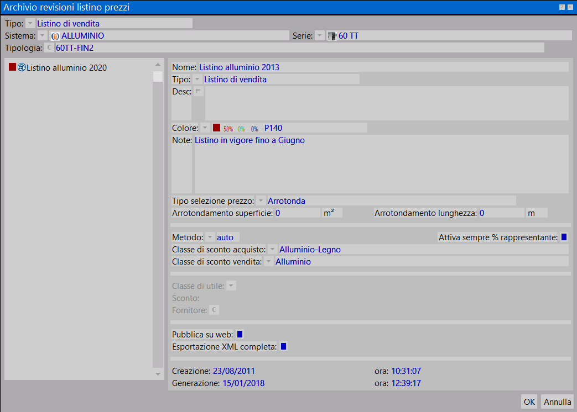Click the Fornitore lookup icon
This screenshot has height=412, width=577.
coord(214,310)
